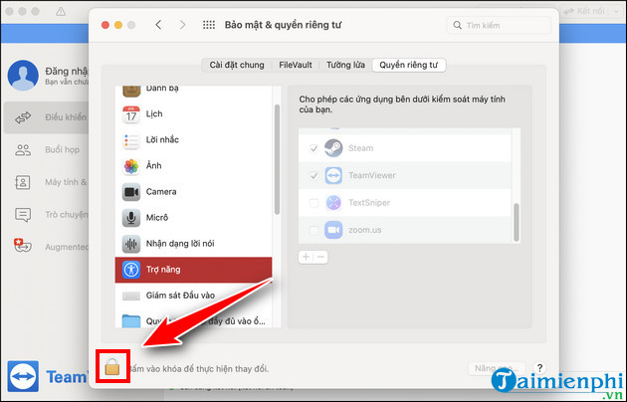Click the zoom.us app icon
This screenshot has width=627, height=402.
pyautogui.click(x=333, y=230)
